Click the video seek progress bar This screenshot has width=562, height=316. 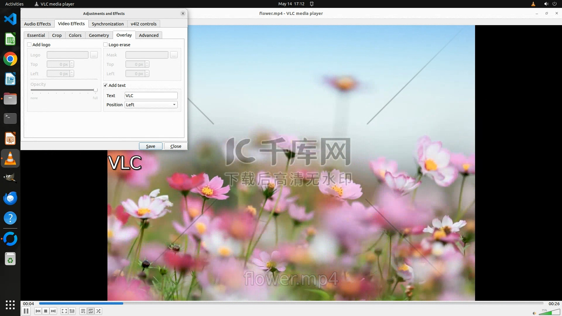point(291,303)
